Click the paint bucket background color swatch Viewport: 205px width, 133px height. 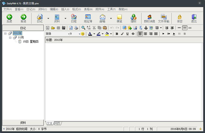click(107, 34)
